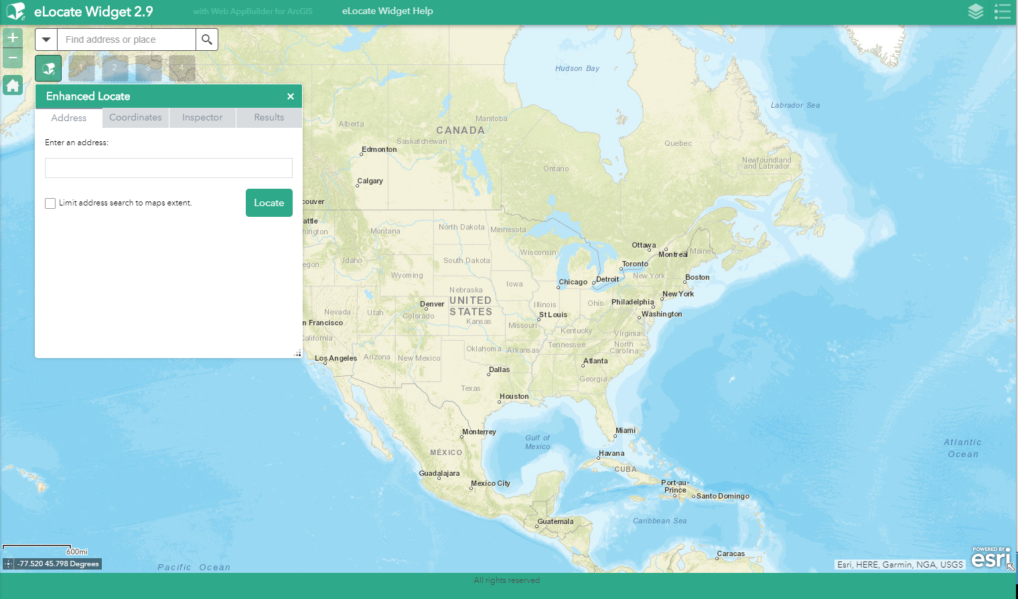Click the eLocate app logo
The width and height of the screenshot is (1018, 599).
tap(15, 11)
